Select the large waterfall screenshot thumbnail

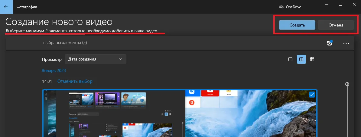(x=180, y=113)
